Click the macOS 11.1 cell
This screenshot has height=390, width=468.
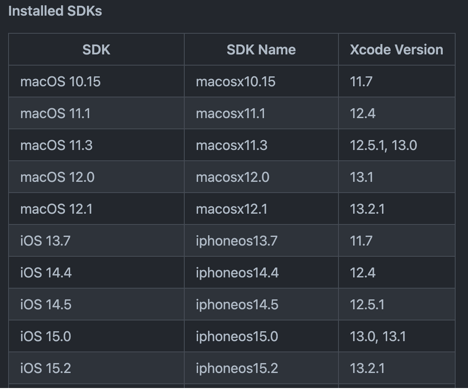point(97,113)
